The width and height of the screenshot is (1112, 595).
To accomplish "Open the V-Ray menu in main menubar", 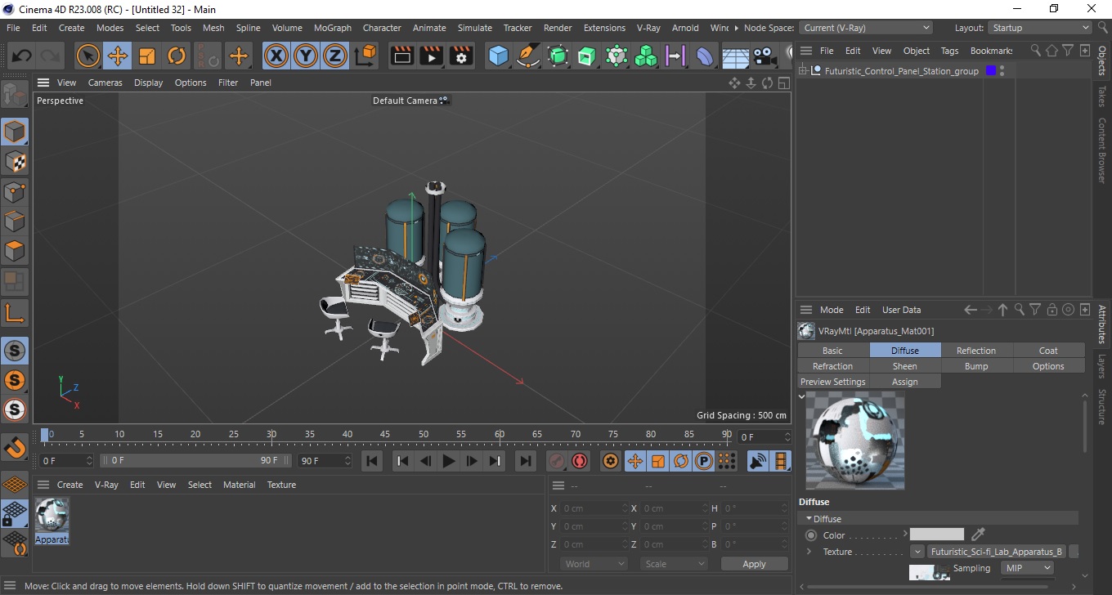I will tap(648, 28).
